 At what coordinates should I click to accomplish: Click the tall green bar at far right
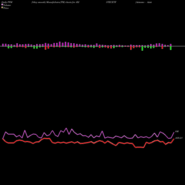pos(171,48)
